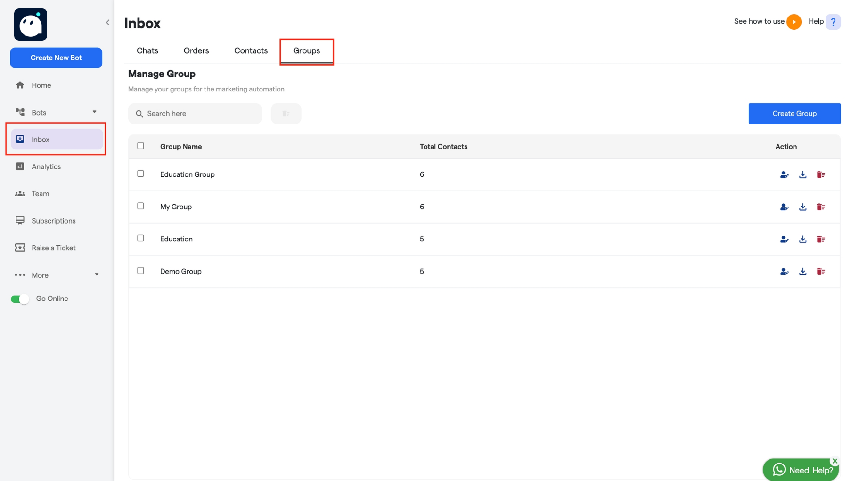Play the See how to use video
The height and width of the screenshot is (481, 851).
(794, 22)
